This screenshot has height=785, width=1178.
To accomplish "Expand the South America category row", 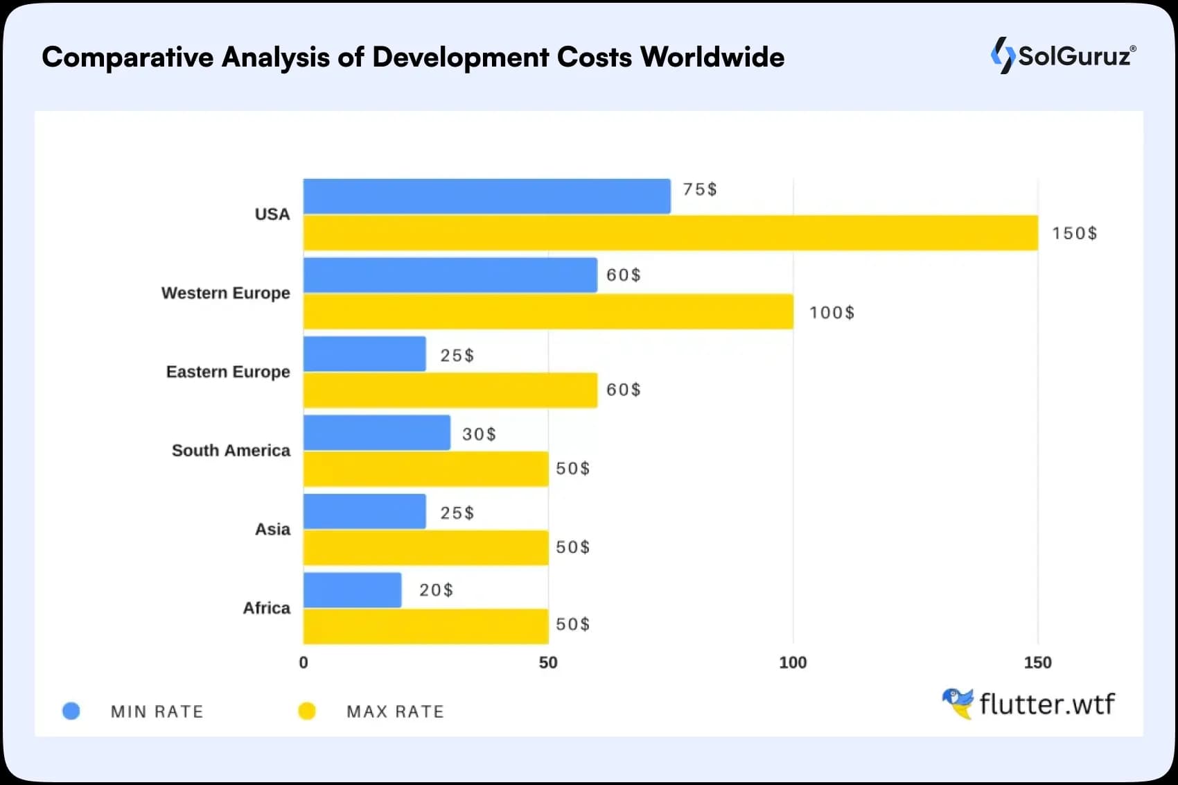I will [x=230, y=451].
